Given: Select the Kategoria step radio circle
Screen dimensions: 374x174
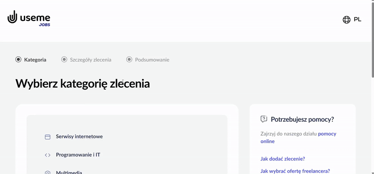Looking at the screenshot, I should (x=18, y=60).
